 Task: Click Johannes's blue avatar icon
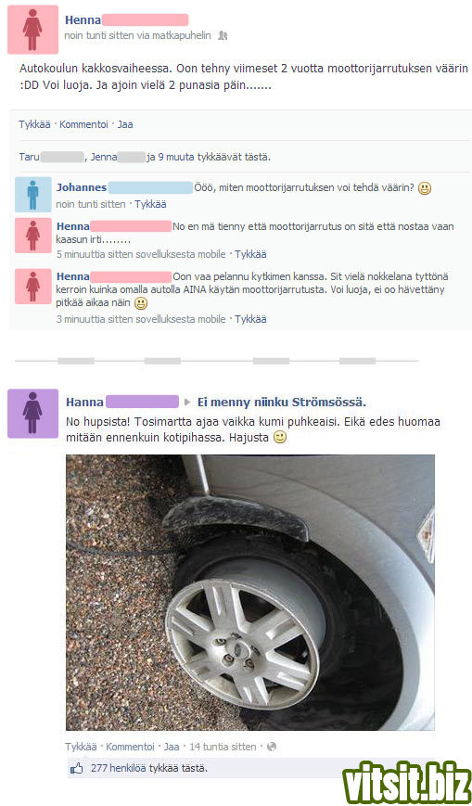(32, 195)
